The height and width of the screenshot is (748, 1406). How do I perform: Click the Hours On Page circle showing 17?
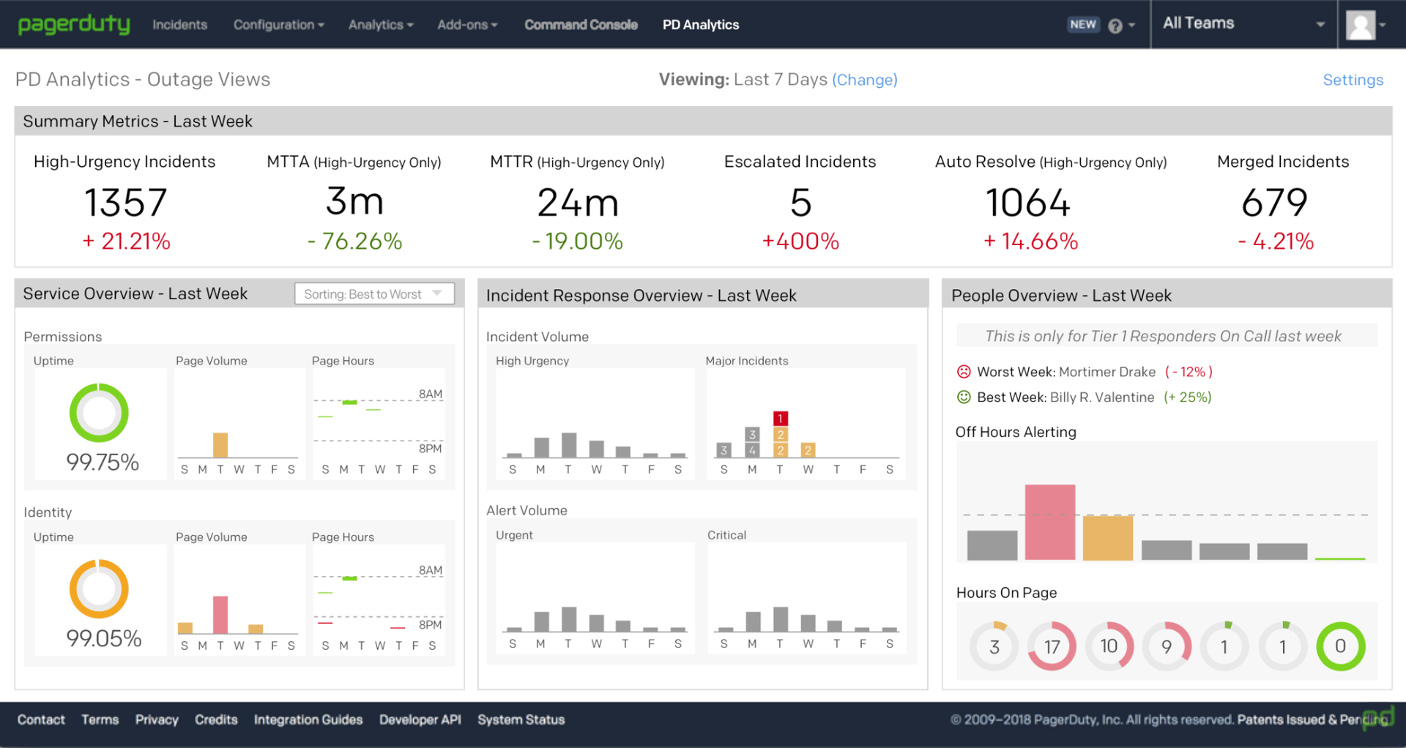point(1052,646)
